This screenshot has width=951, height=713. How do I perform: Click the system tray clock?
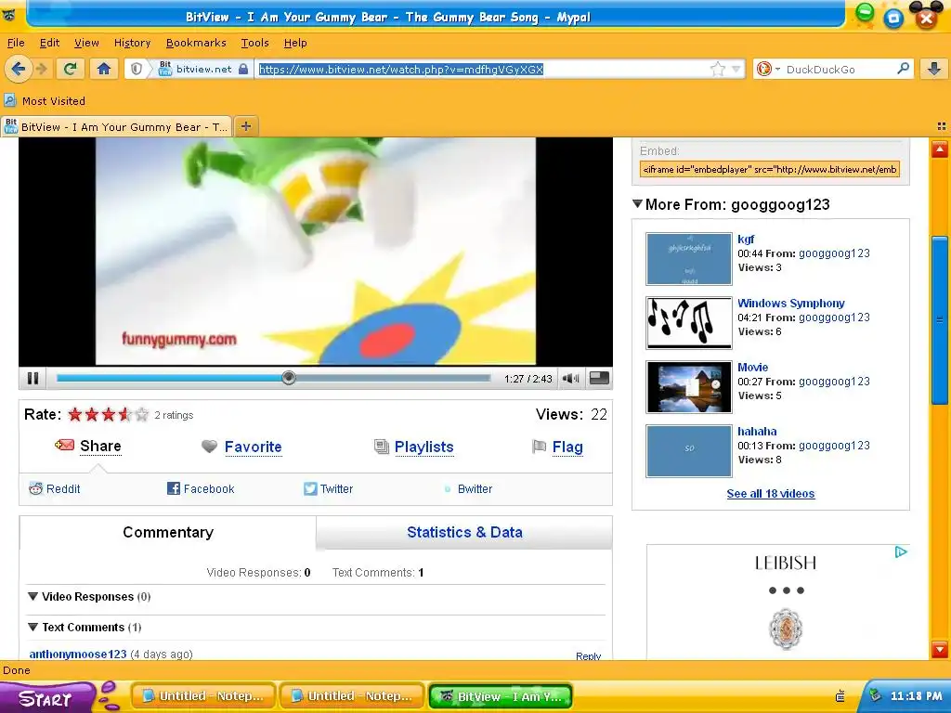pyautogui.click(x=916, y=696)
